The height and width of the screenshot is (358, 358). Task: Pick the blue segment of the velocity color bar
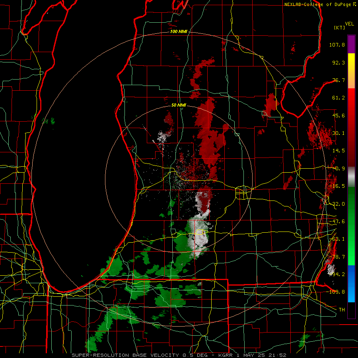pos(351,284)
